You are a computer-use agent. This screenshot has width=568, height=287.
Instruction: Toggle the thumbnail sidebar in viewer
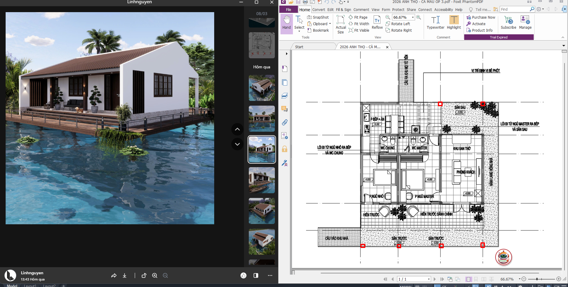coord(256,275)
